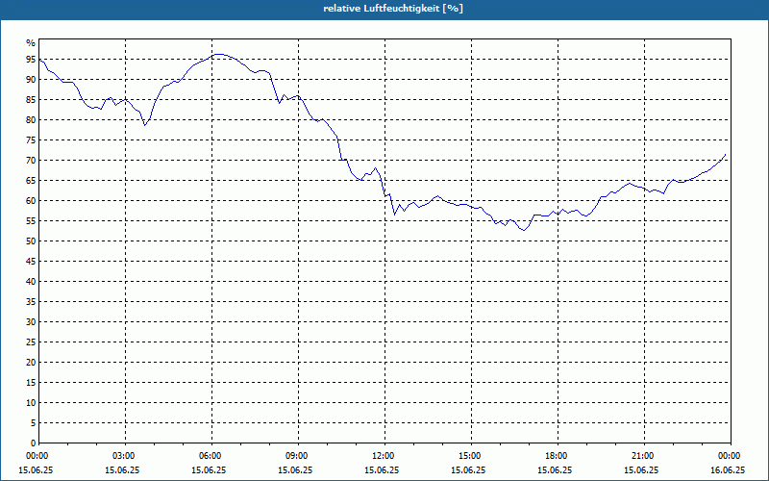Select the y-axis value 65
The image size is (769, 481).
[x=31, y=181]
